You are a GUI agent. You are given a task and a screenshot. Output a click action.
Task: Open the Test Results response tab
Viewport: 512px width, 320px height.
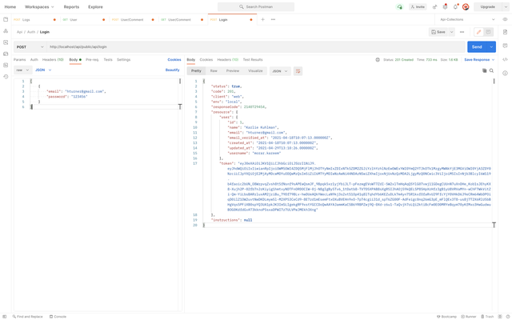pos(253,60)
